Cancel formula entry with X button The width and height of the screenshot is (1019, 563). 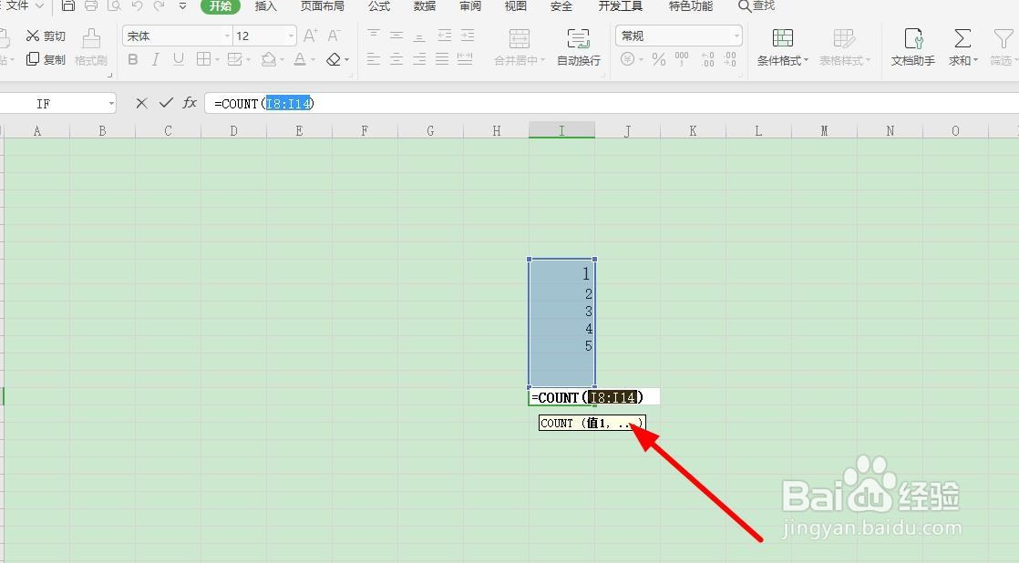coord(141,103)
